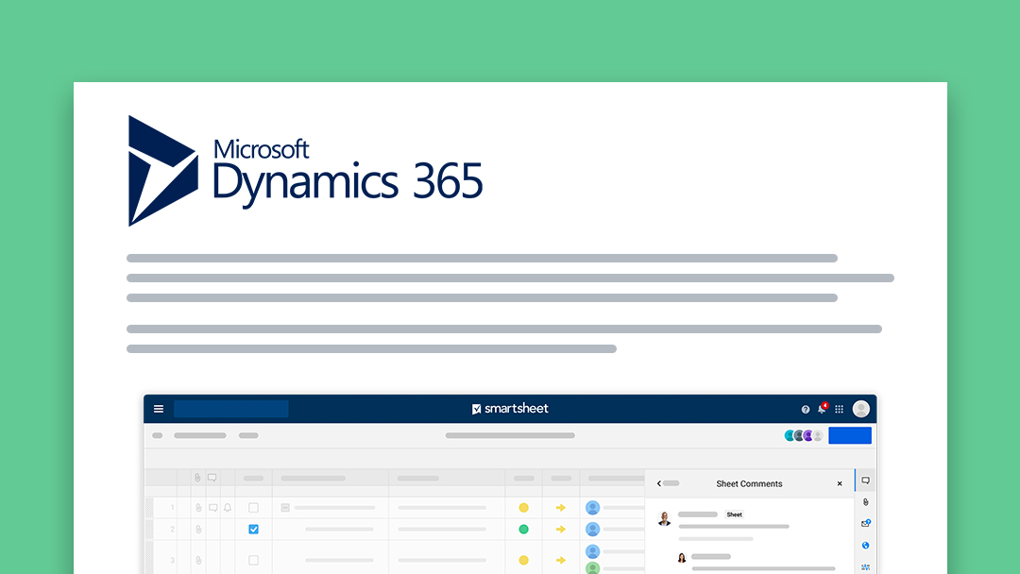
Task: Open Update Requests envelope in right rail
Action: click(866, 523)
